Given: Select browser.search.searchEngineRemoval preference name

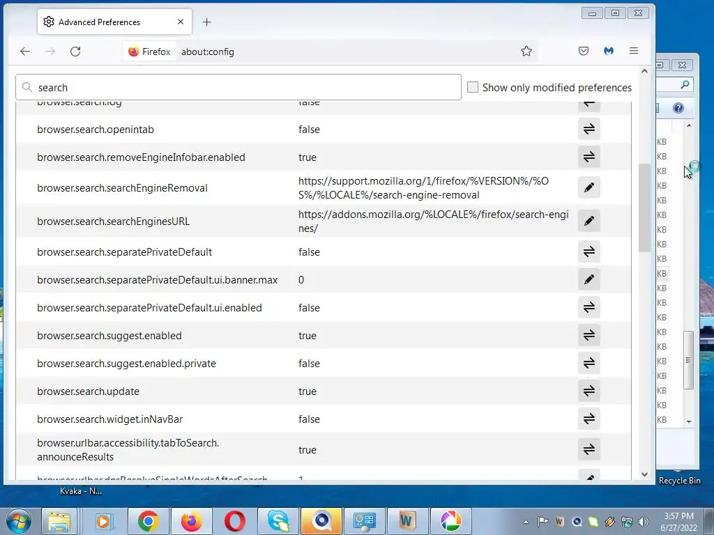Looking at the screenshot, I should click(x=122, y=188).
